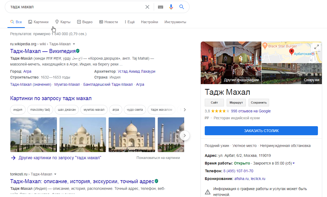Click the Маршрут button
The image size is (327, 197).
[236, 102]
